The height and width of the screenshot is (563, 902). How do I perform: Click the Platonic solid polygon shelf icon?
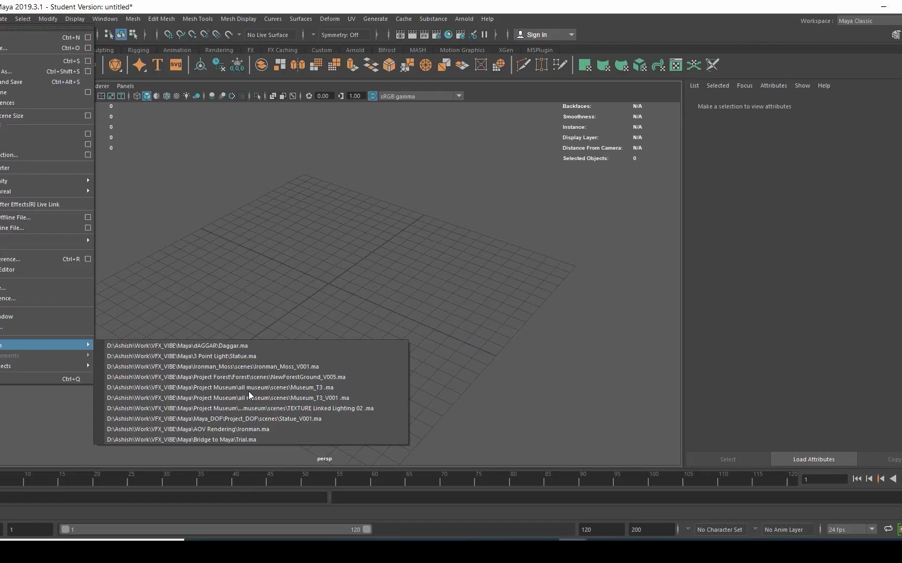point(115,65)
